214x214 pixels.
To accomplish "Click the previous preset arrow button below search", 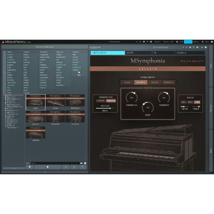I will point(66,167).
